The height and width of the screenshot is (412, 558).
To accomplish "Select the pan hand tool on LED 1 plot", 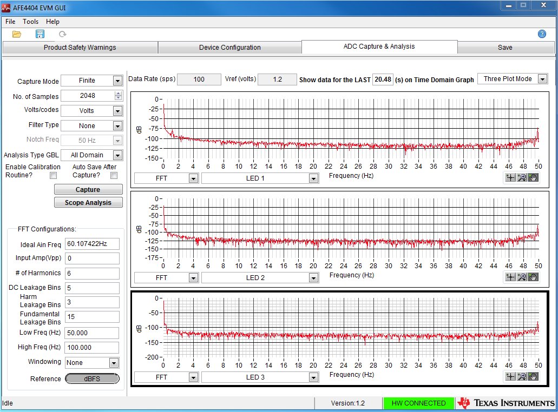I will coord(533,177).
